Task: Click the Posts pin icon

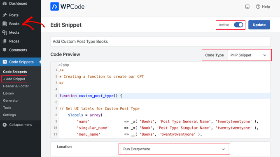Action: click(x=5, y=15)
